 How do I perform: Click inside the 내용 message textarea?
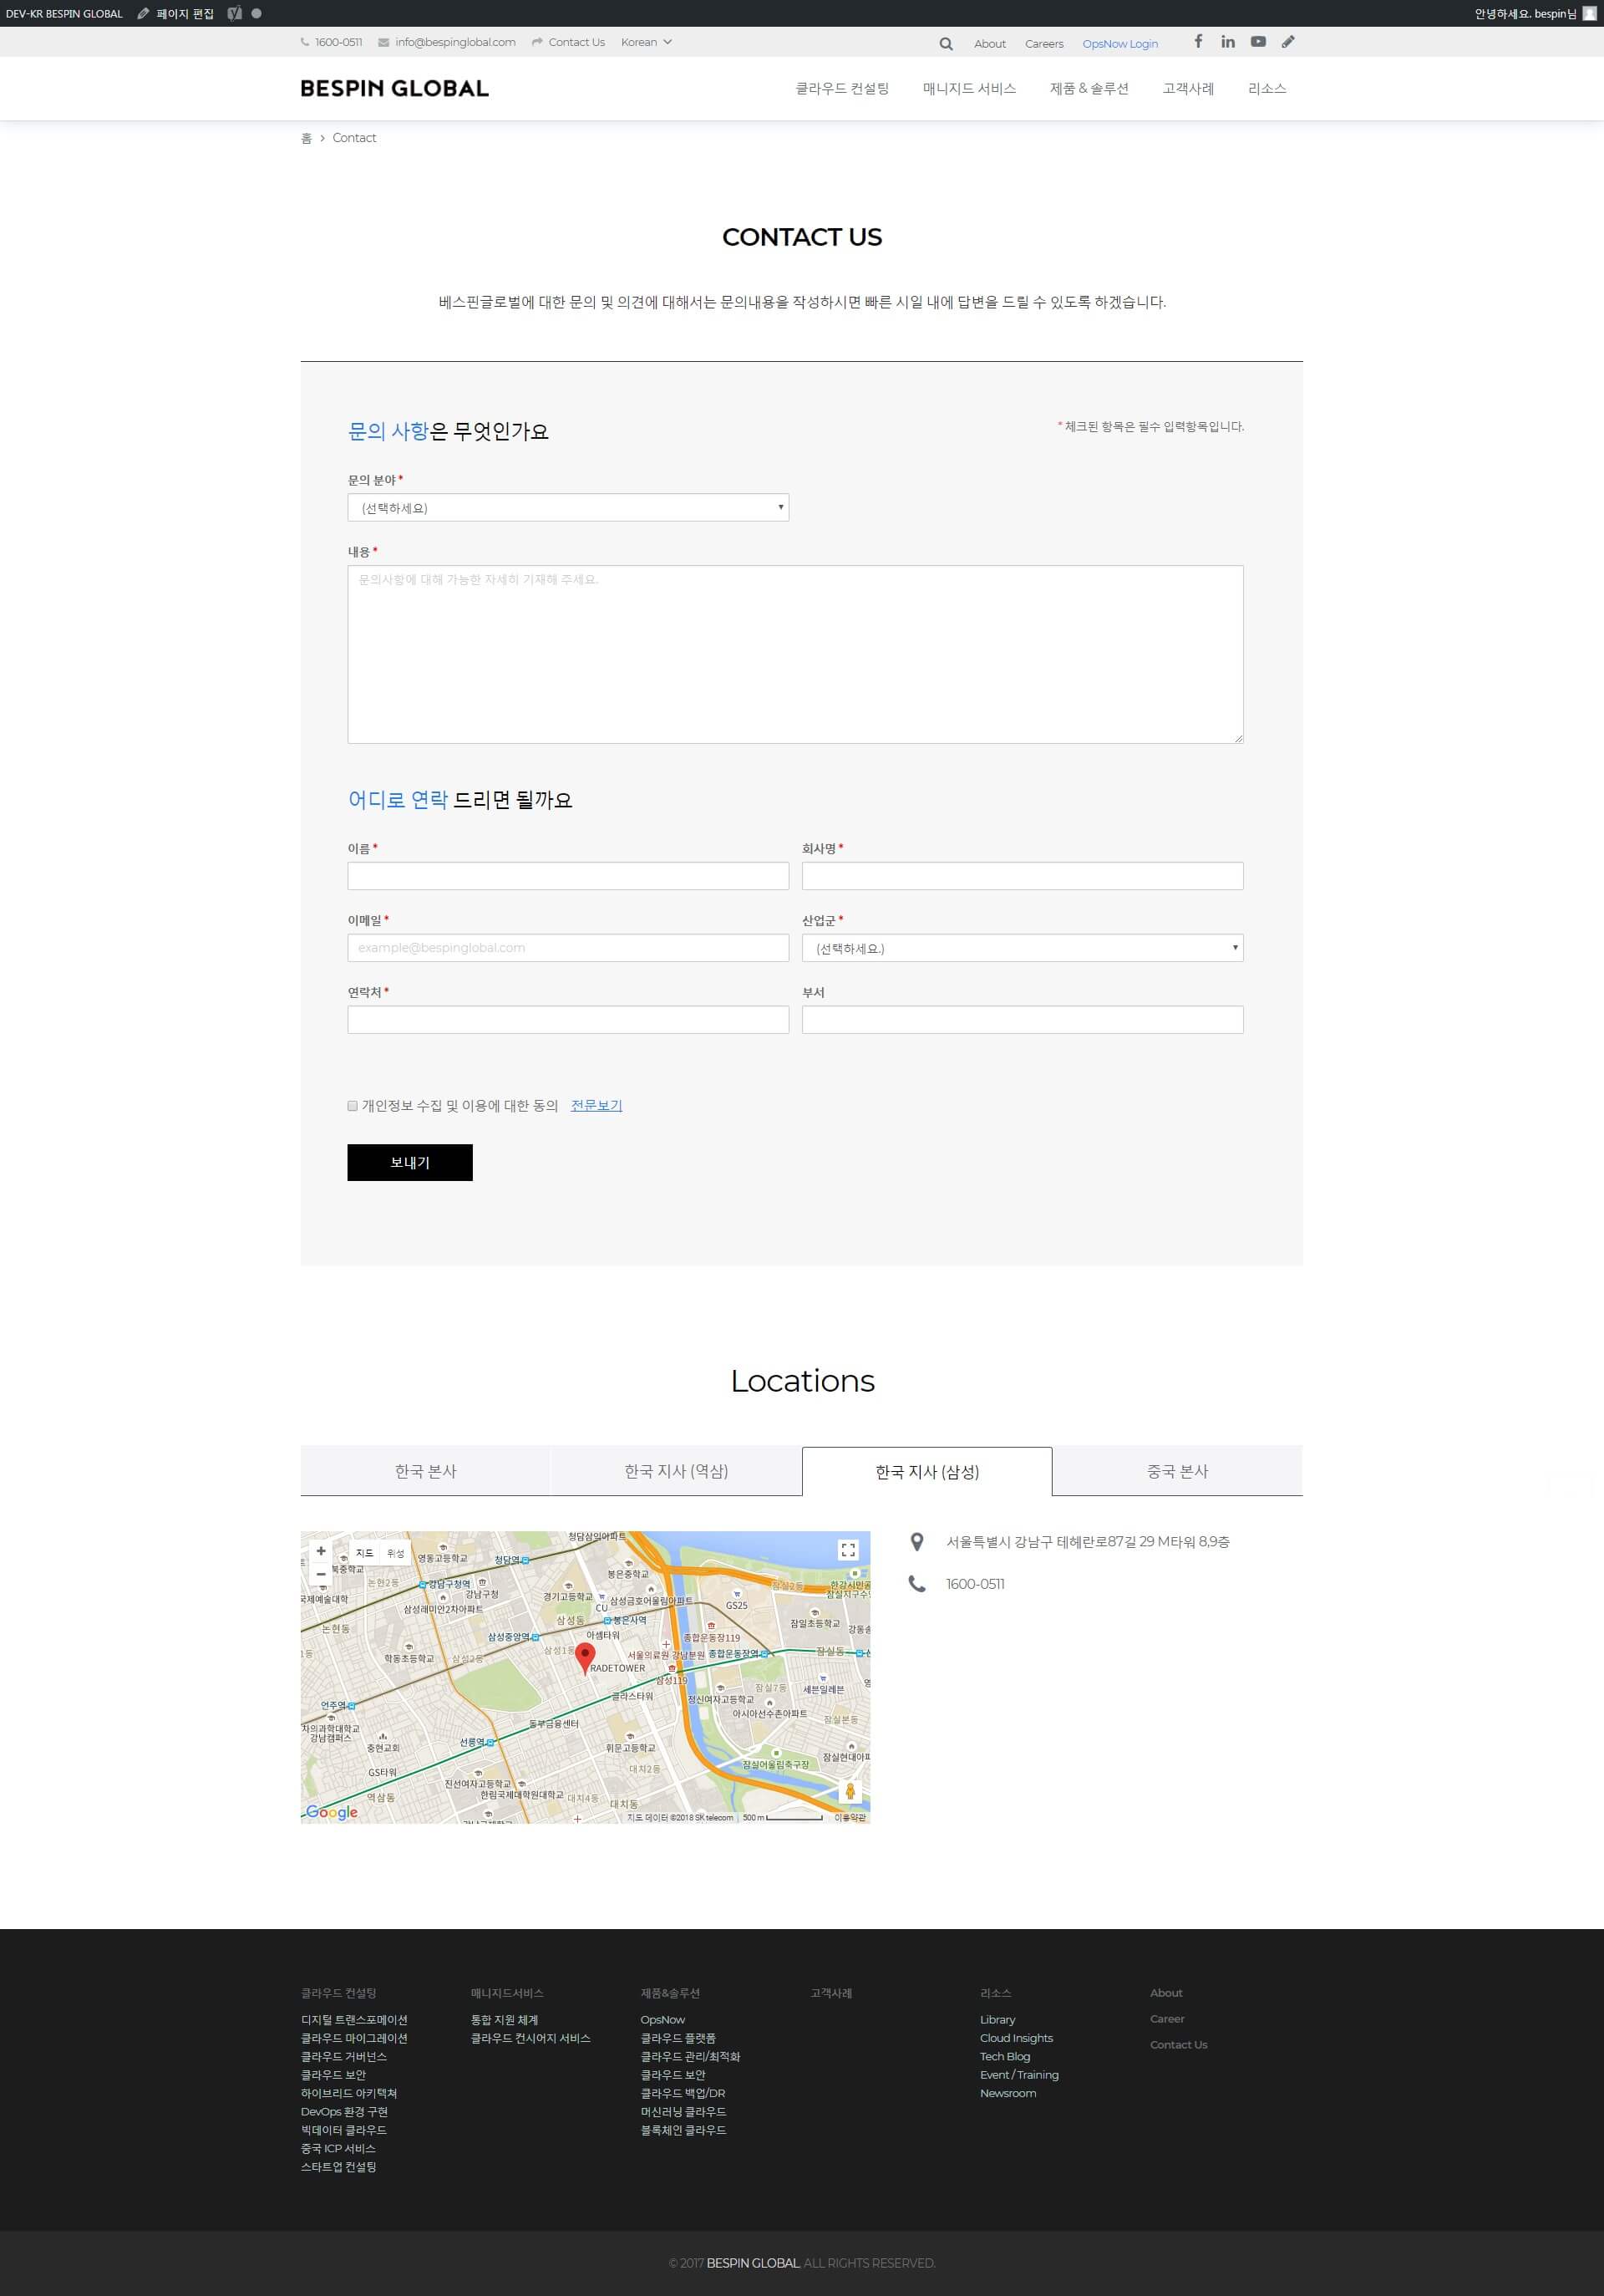[x=795, y=654]
